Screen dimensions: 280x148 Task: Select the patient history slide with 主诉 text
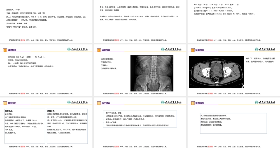[x=46, y=20]
